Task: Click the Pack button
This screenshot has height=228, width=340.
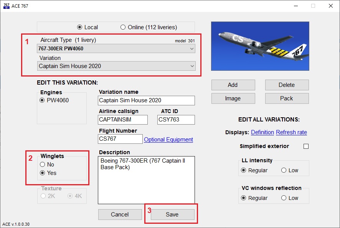Action: click(287, 98)
